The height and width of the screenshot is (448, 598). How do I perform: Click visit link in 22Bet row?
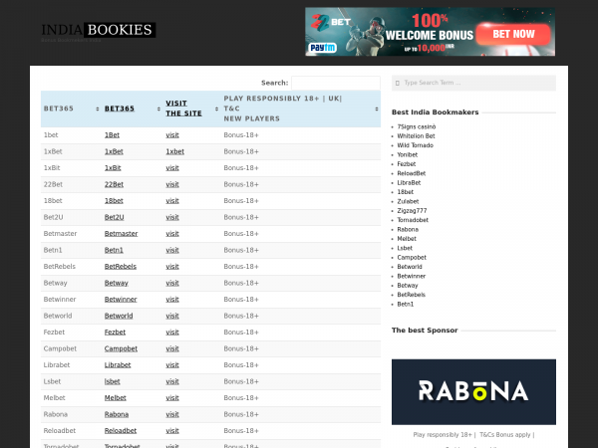pyautogui.click(x=172, y=184)
